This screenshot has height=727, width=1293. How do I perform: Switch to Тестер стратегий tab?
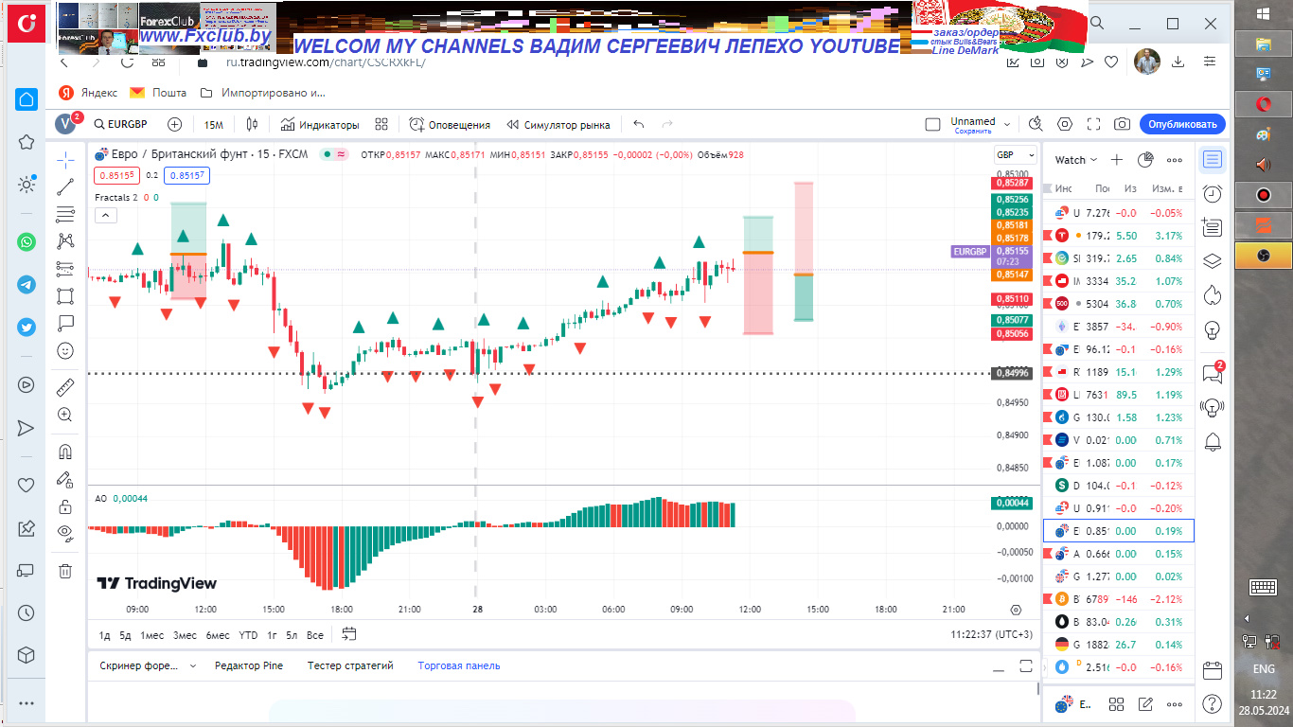[x=350, y=665]
